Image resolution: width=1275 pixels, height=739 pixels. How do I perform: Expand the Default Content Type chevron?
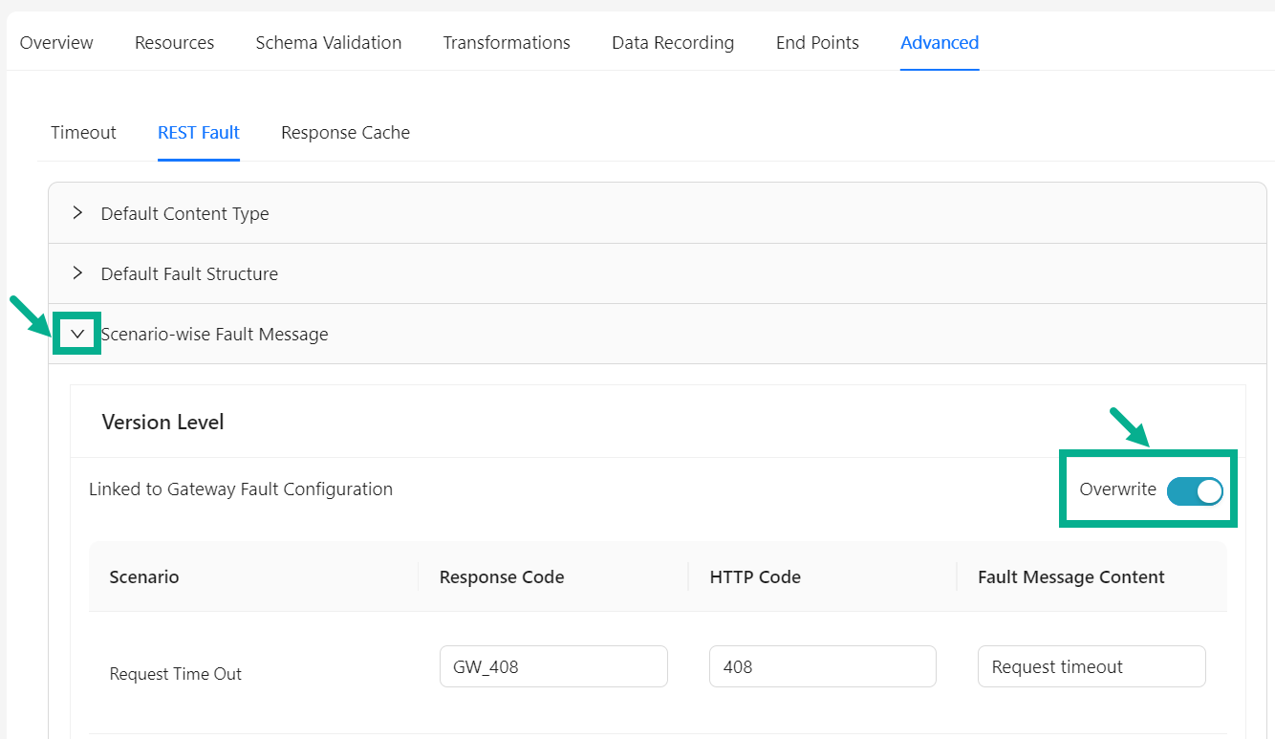77,213
